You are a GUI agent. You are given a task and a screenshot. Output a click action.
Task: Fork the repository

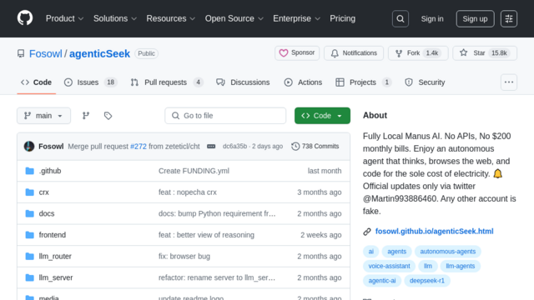tap(418, 53)
